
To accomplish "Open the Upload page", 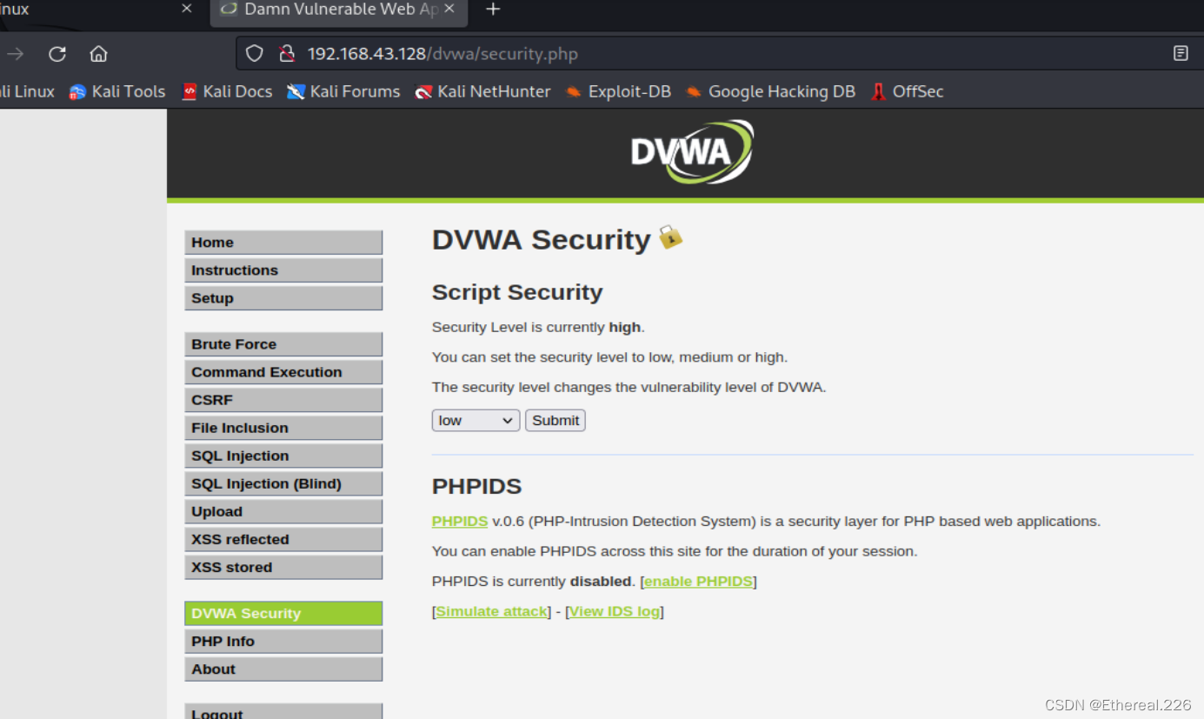I will click(x=283, y=511).
